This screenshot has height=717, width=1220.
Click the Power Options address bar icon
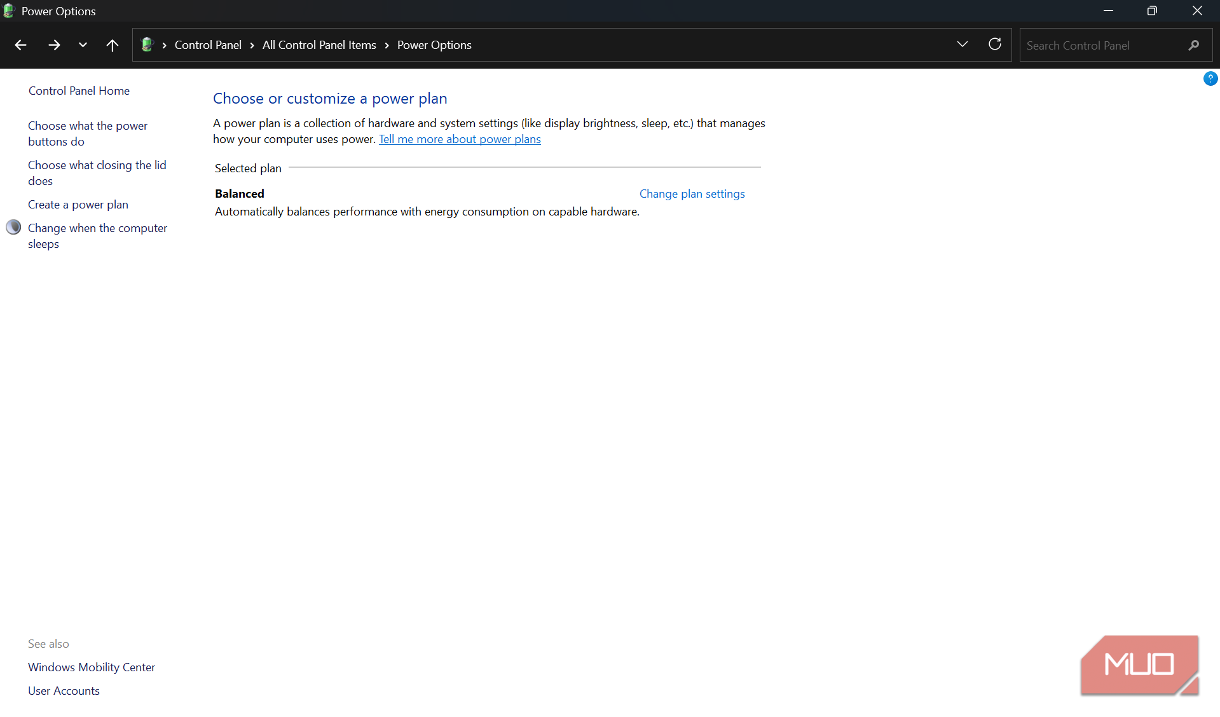pos(147,44)
